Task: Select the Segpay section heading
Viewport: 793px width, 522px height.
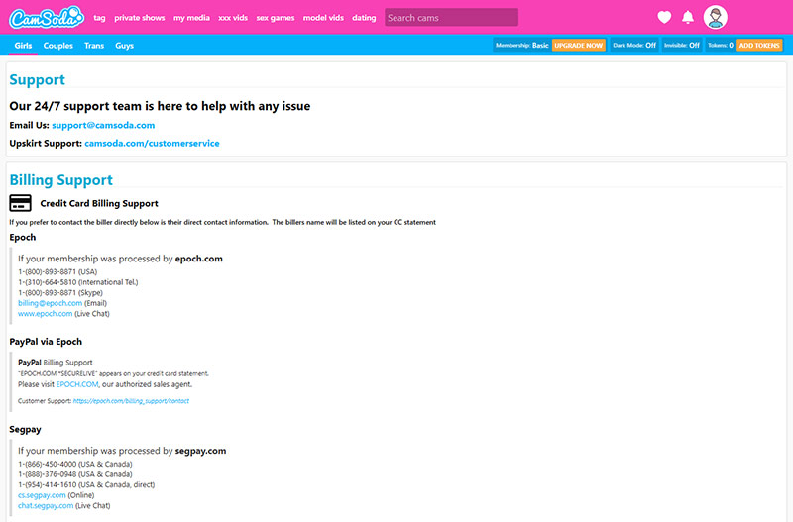Action: point(26,430)
